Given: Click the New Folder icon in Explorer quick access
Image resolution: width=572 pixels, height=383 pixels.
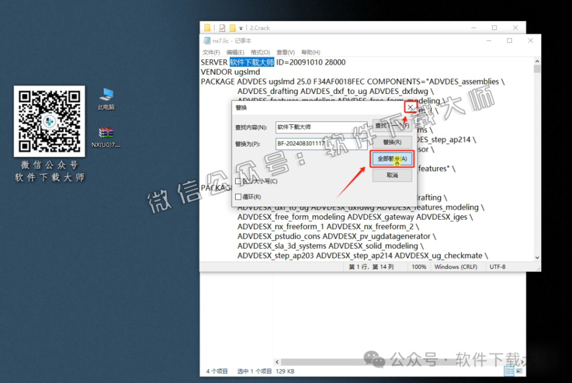Looking at the screenshot, I should [232, 27].
